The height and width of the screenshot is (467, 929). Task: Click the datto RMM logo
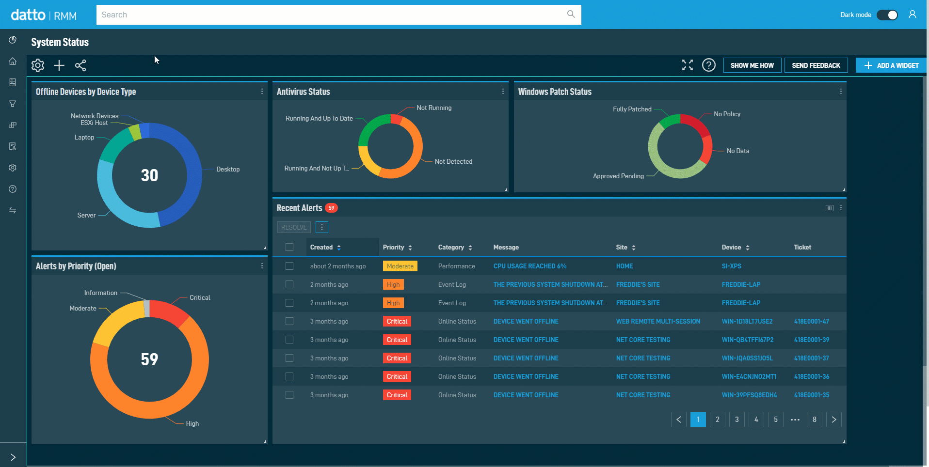click(44, 15)
